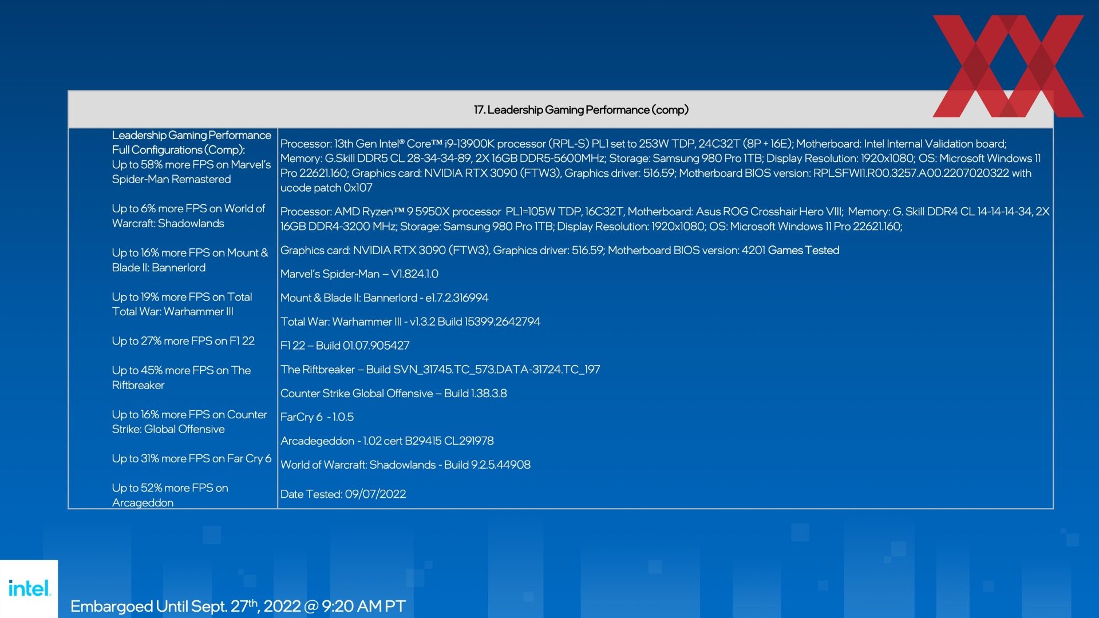Viewport: 1099px width, 618px height.
Task: Select 'Counter Strike Global Offensive – Build 1.38.3.8'
Action: tap(394, 393)
